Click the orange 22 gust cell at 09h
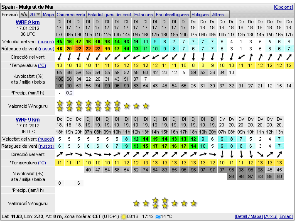 click(x=79, y=49)
